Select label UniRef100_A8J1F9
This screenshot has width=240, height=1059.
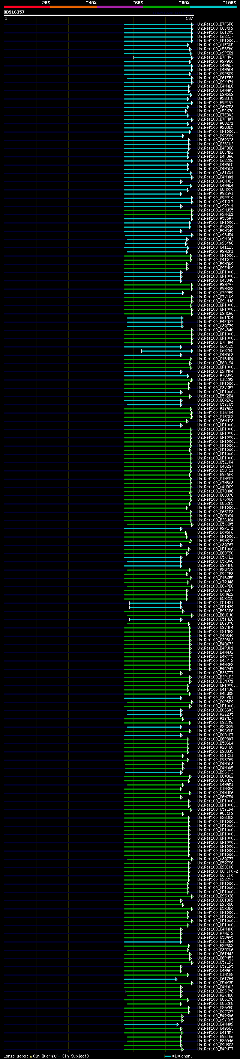point(215,814)
